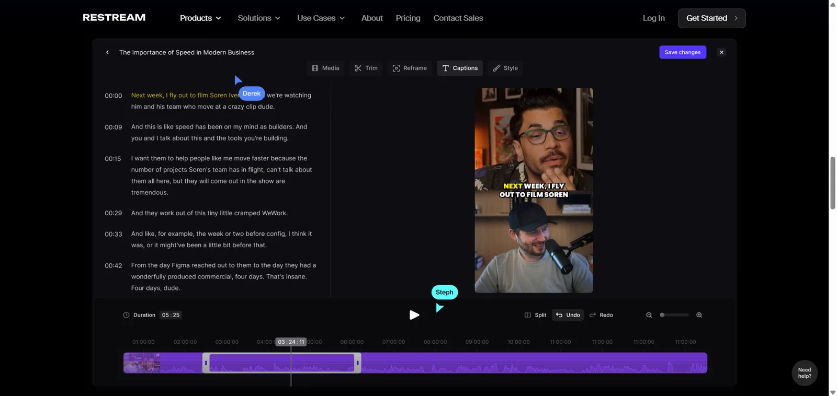The image size is (837, 396).
Task: Open the Pricing page link
Action: pyautogui.click(x=408, y=18)
